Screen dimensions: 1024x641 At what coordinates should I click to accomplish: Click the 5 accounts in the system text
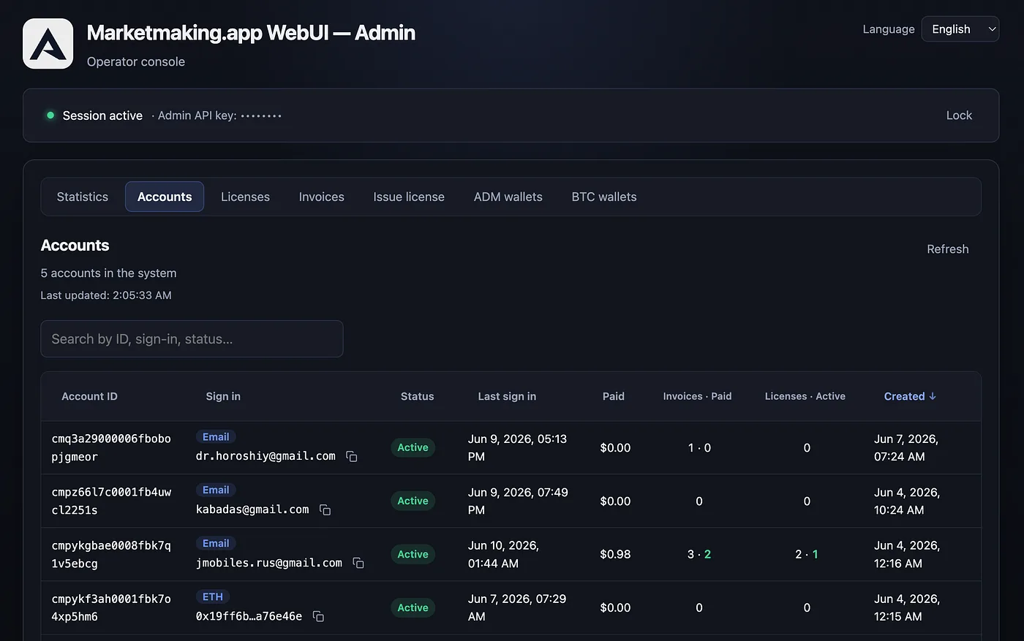(x=108, y=273)
